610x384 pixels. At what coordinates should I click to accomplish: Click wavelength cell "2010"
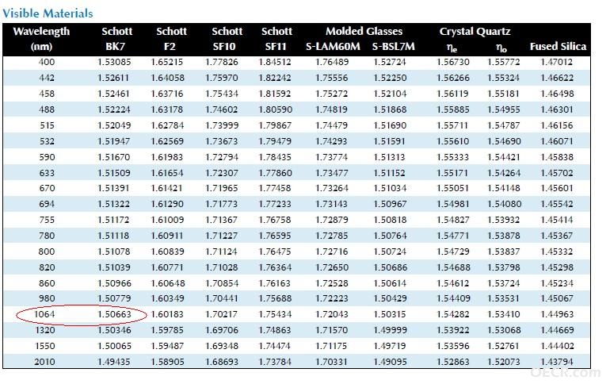[44, 362]
